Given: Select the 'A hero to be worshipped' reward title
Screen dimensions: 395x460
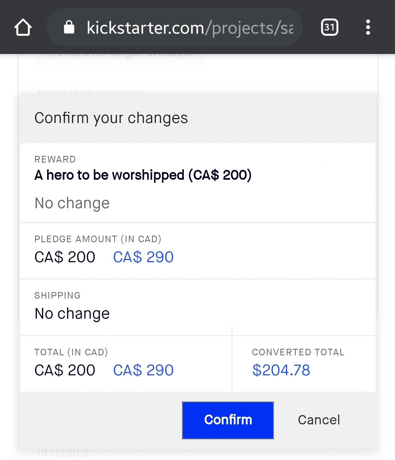Looking at the screenshot, I should (143, 175).
